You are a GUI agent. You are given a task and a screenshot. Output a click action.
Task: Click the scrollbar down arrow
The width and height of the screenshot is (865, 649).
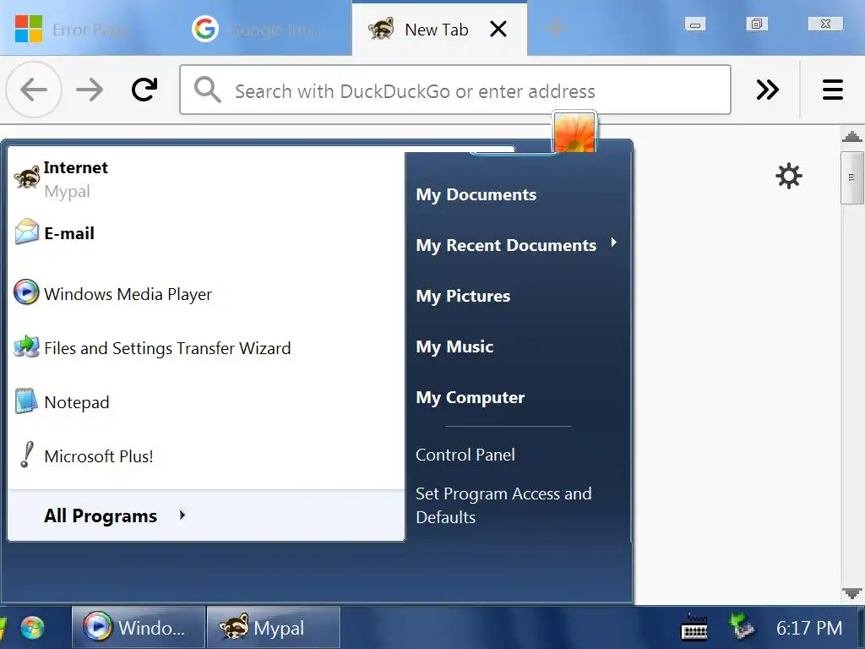click(851, 594)
